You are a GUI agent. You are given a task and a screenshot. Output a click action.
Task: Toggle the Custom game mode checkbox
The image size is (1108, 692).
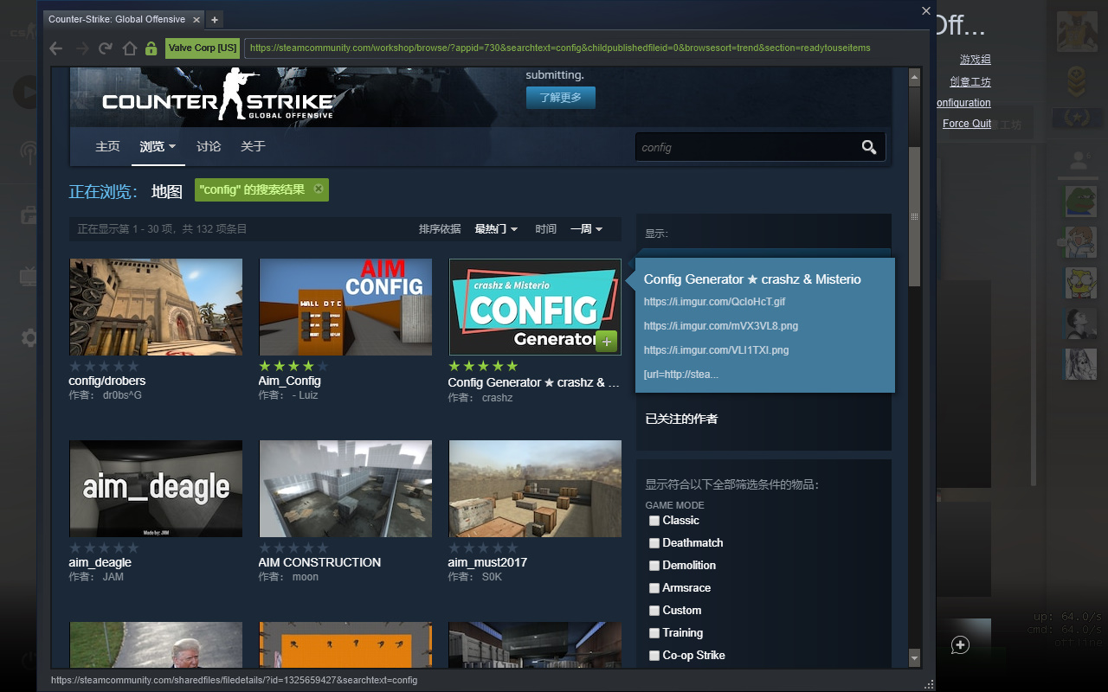click(x=654, y=611)
